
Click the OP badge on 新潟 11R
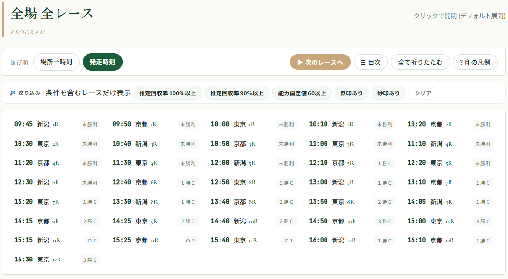[92, 241]
